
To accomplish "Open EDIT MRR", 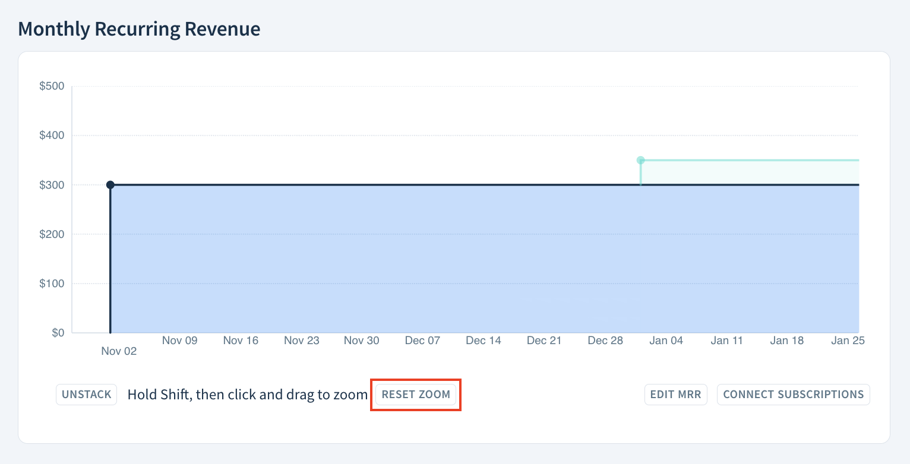I will pos(676,394).
